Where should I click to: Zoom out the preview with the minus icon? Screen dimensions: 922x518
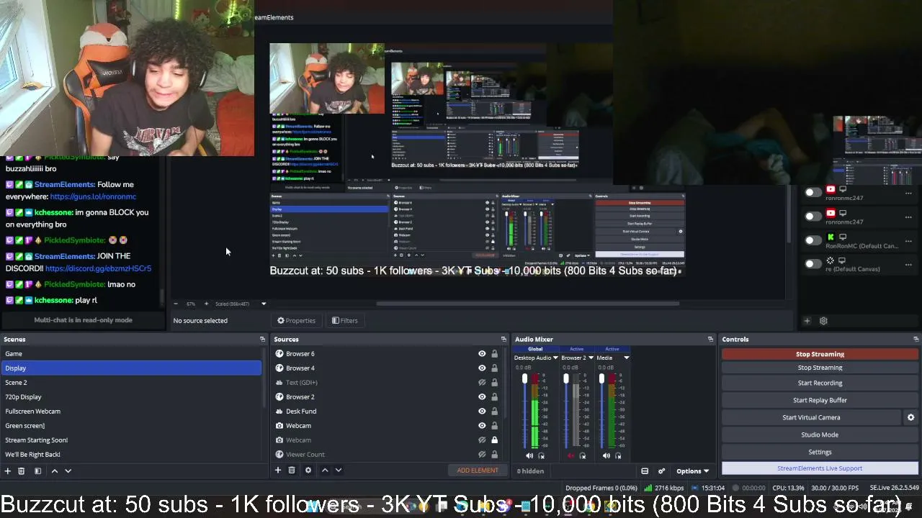coord(176,304)
